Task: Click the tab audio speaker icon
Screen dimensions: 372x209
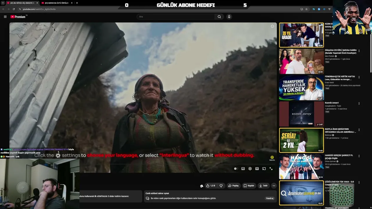Action: pos(324,9)
